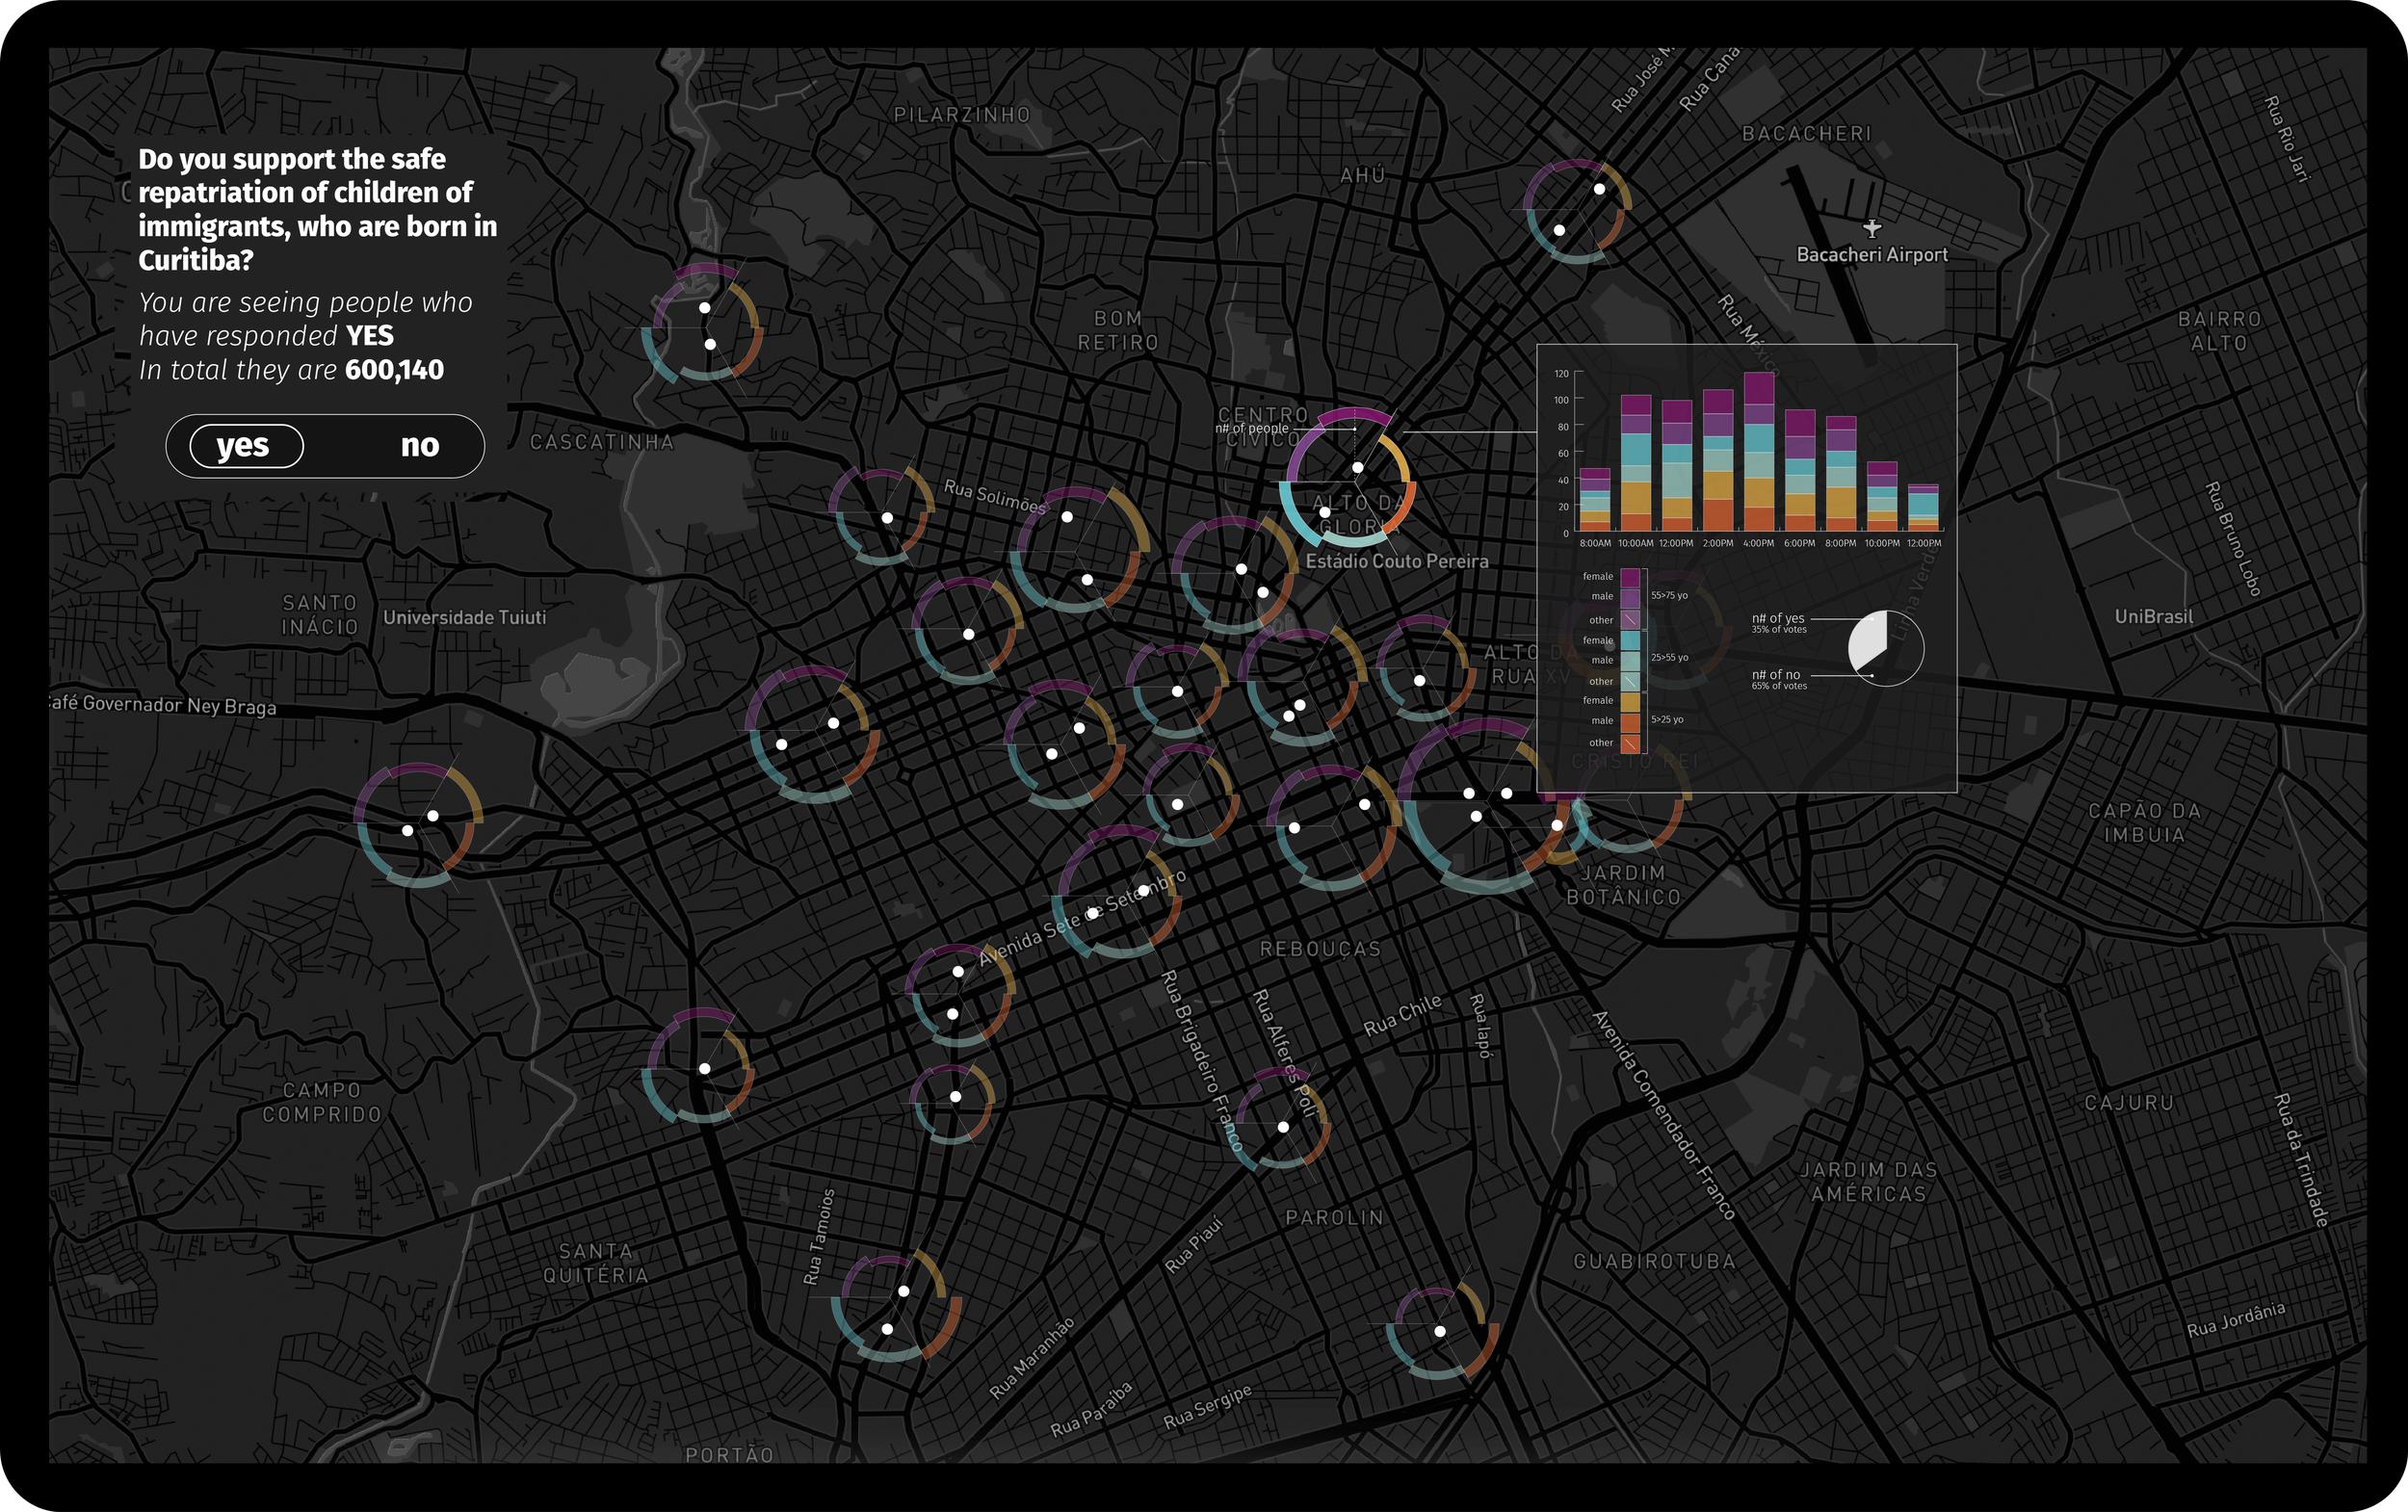Click the other 5>25 yo hatched orange swatch

pyautogui.click(x=1630, y=743)
